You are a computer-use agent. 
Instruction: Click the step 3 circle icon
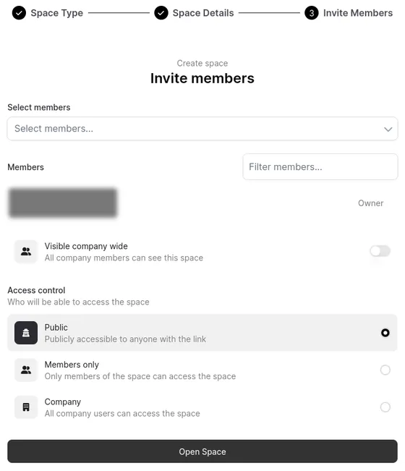click(312, 13)
